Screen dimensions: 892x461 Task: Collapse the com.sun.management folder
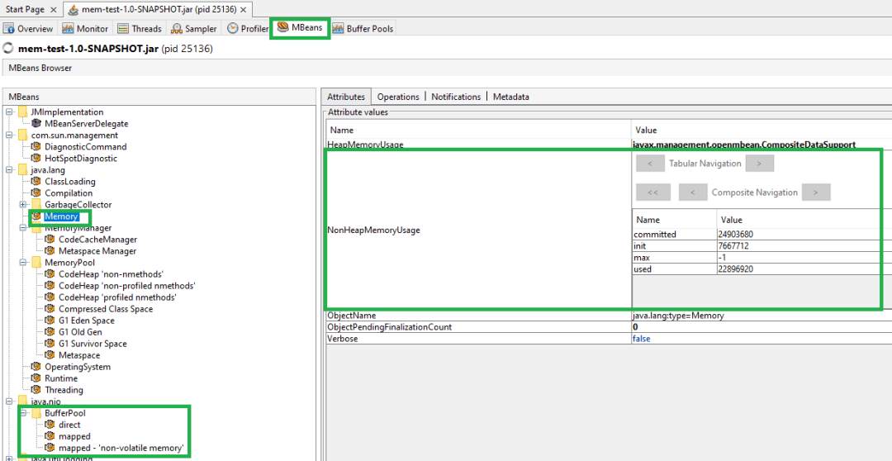point(9,135)
